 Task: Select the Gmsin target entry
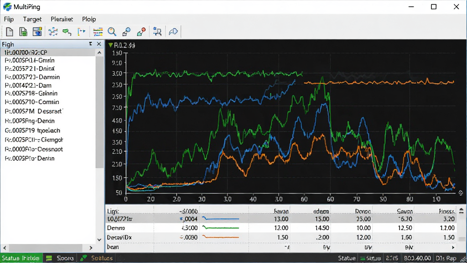click(x=30, y=60)
